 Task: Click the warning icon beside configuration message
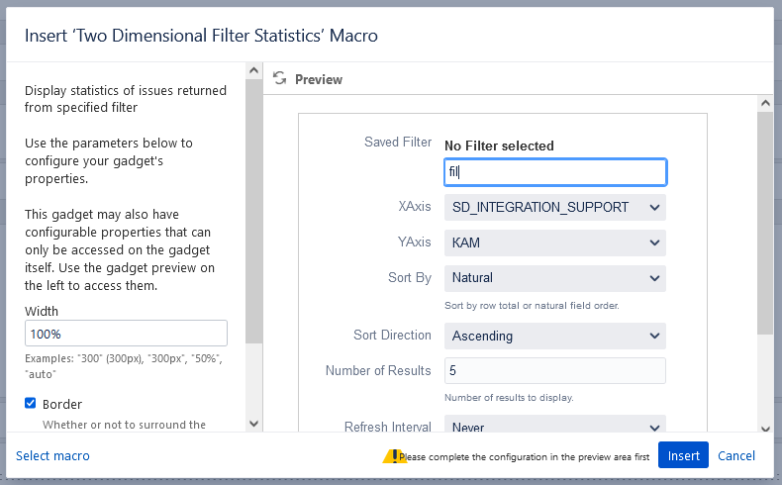[394, 456]
